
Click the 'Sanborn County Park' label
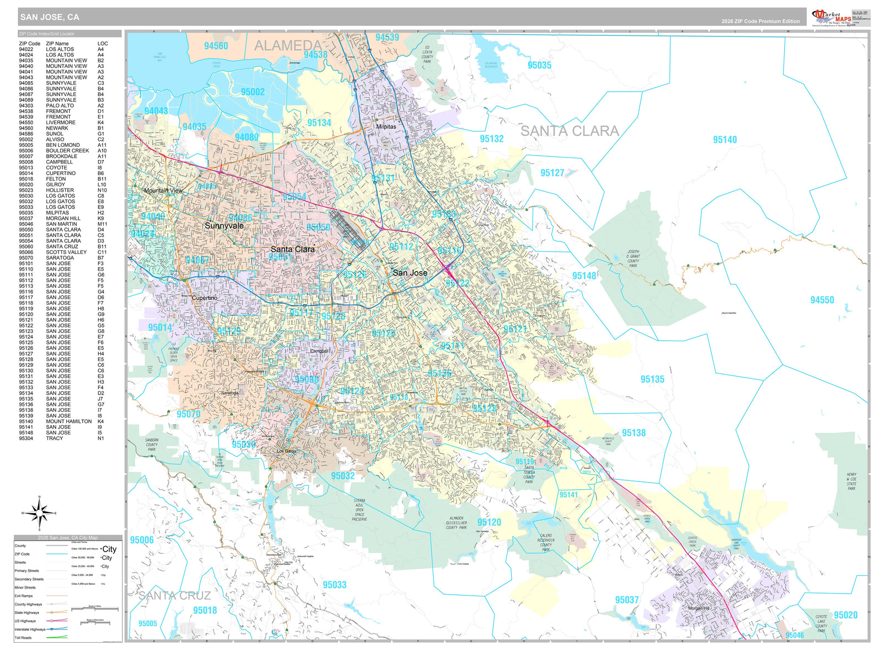tap(152, 445)
